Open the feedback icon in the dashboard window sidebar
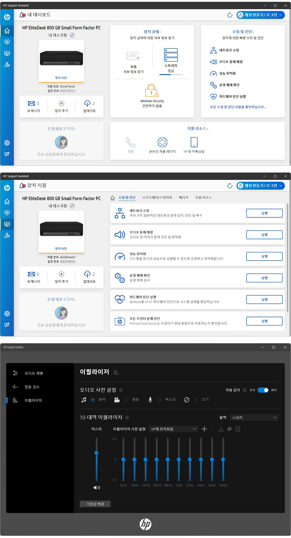 tap(7, 154)
